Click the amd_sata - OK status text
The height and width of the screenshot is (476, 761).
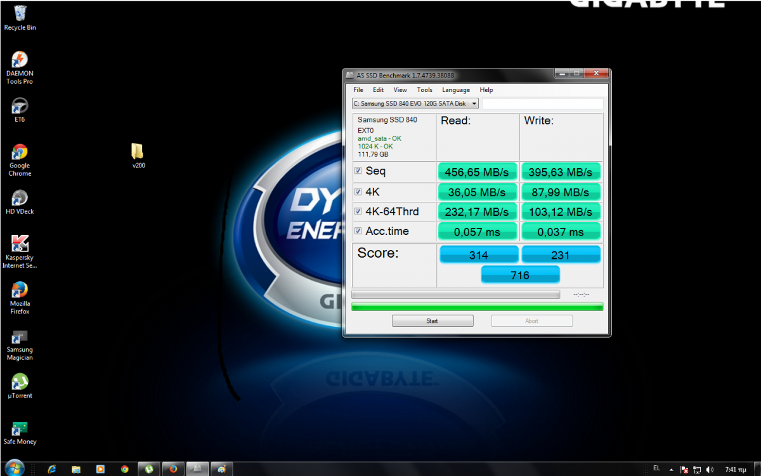tap(379, 138)
